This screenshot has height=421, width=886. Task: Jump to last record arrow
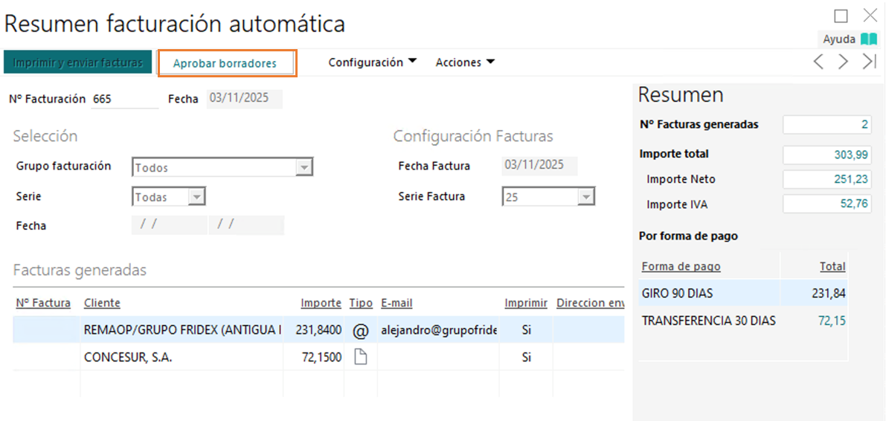[869, 62]
